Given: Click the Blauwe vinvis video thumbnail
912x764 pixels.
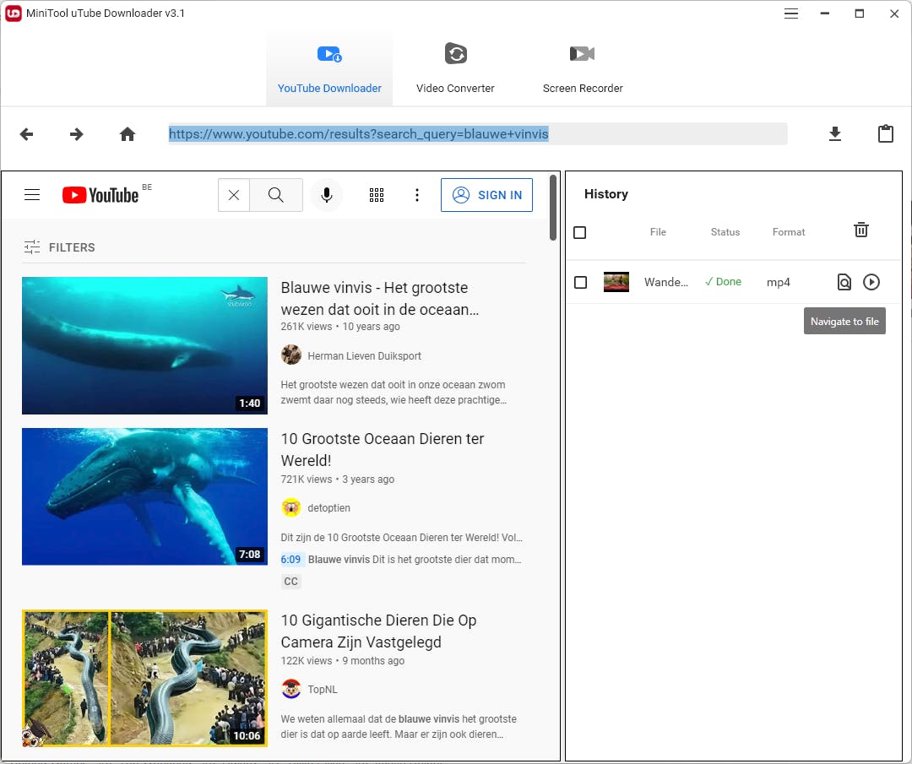Looking at the screenshot, I should [144, 345].
